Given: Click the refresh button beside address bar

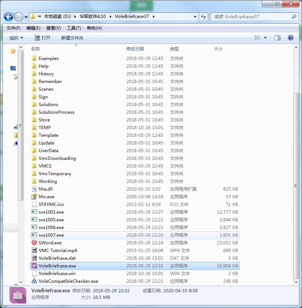Looking at the screenshot, I should point(203,17).
